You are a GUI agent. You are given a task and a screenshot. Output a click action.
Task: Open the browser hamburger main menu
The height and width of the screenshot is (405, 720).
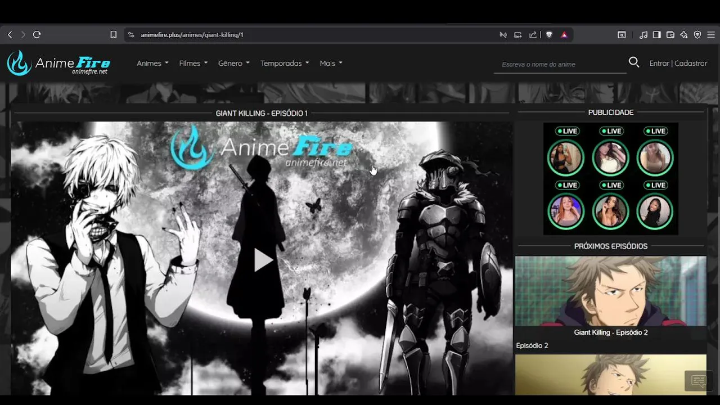pyautogui.click(x=711, y=35)
